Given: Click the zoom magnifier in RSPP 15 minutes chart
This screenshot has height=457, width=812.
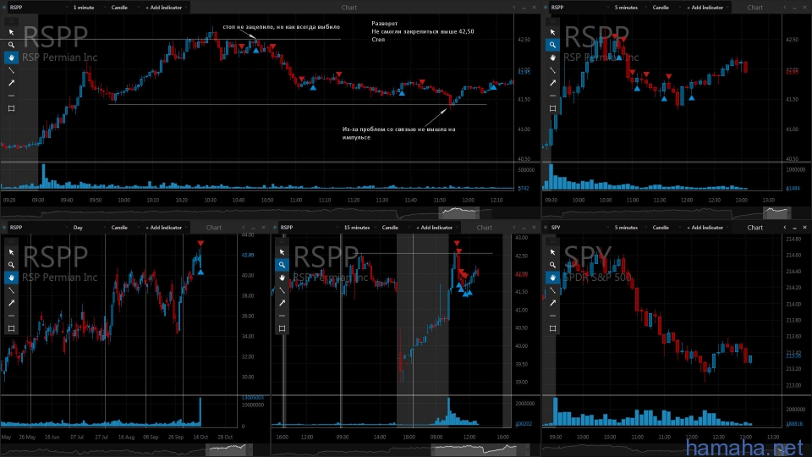Looking at the screenshot, I should 282,265.
